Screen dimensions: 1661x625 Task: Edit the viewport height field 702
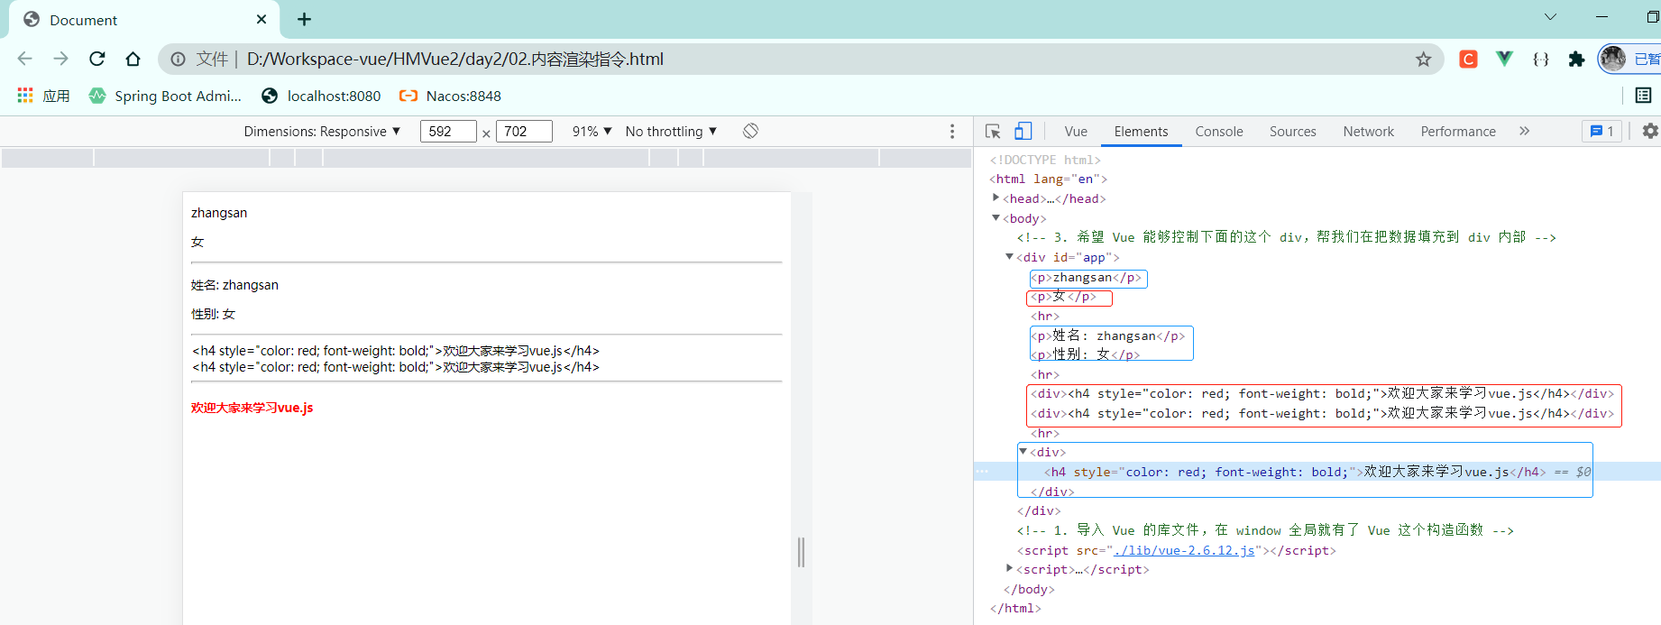click(x=524, y=132)
